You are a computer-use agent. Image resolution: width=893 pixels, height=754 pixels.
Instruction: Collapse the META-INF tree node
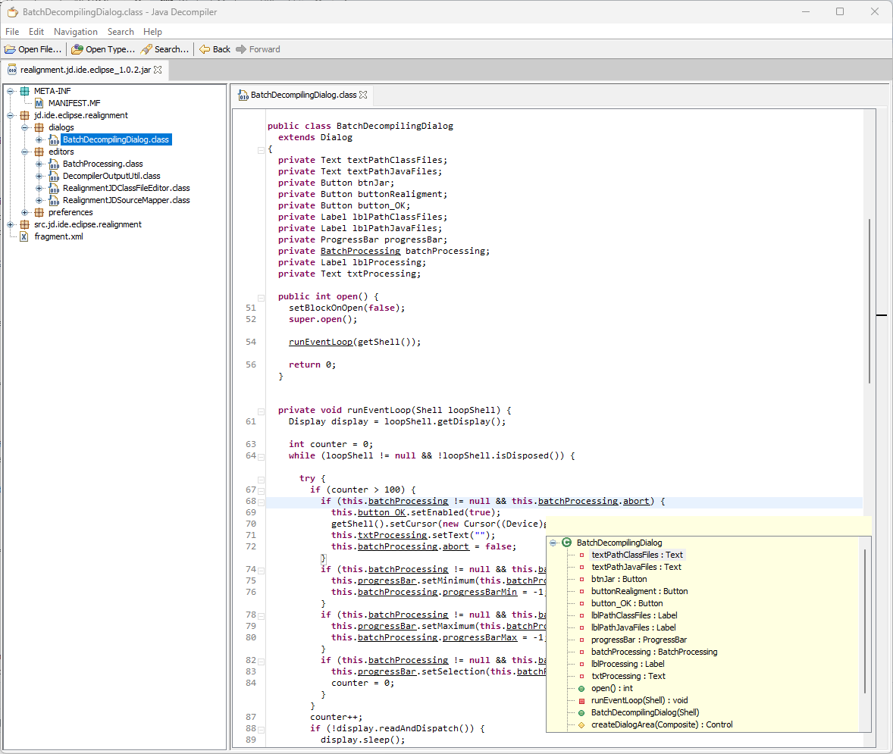pyautogui.click(x=11, y=91)
